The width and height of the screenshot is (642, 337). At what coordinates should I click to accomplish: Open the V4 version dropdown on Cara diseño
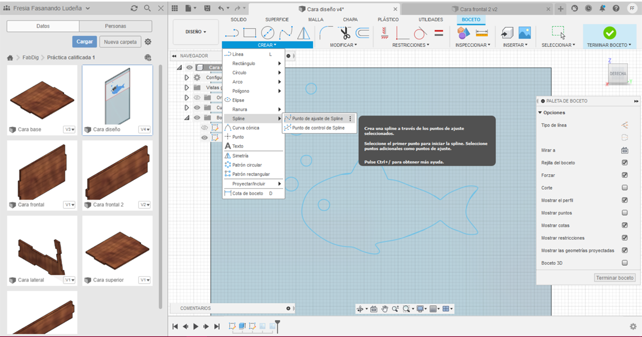[x=145, y=129]
